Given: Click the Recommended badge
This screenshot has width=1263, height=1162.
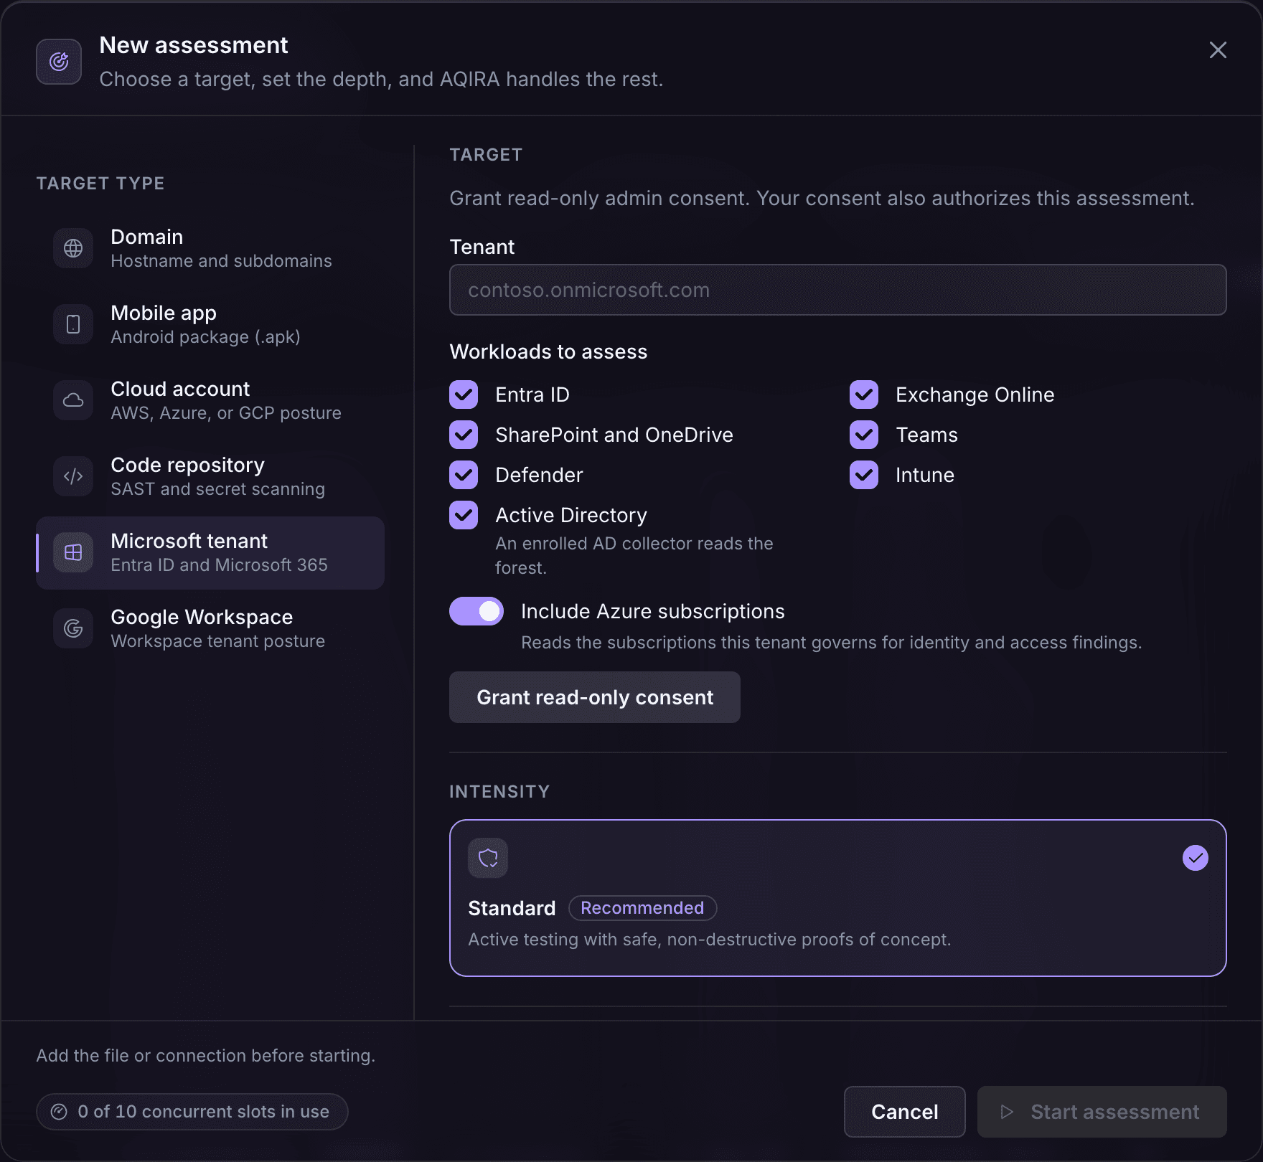Looking at the screenshot, I should click(642, 908).
